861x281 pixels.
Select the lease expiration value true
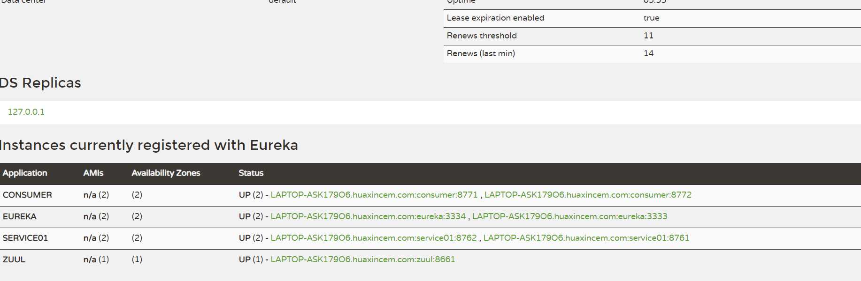coord(652,18)
